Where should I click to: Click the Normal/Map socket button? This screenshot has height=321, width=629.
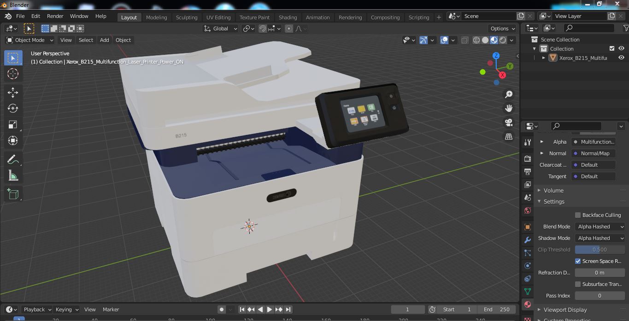pyautogui.click(x=594, y=153)
